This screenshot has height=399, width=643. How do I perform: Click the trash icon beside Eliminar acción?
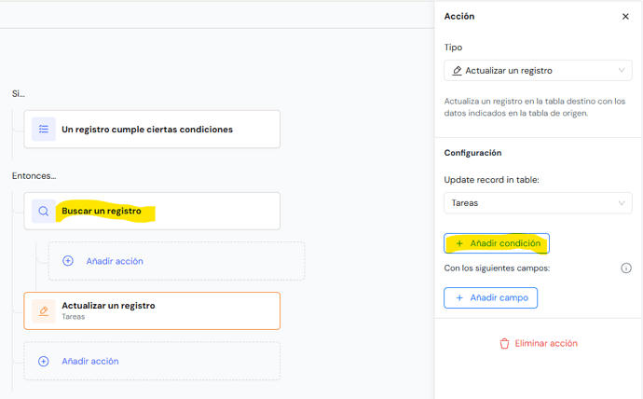504,344
